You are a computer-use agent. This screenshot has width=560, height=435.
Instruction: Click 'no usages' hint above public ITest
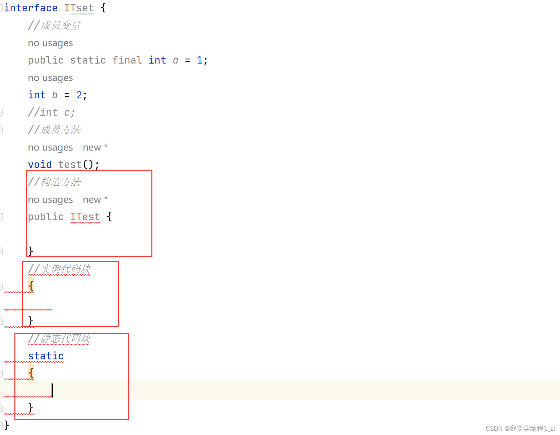click(50, 200)
